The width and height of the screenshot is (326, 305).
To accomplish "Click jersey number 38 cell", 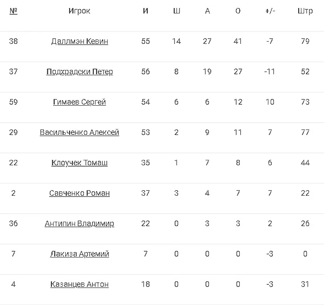I will (13, 41).
